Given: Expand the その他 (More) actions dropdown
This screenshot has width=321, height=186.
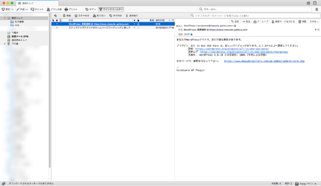Looking at the screenshot, I should click(313, 21).
